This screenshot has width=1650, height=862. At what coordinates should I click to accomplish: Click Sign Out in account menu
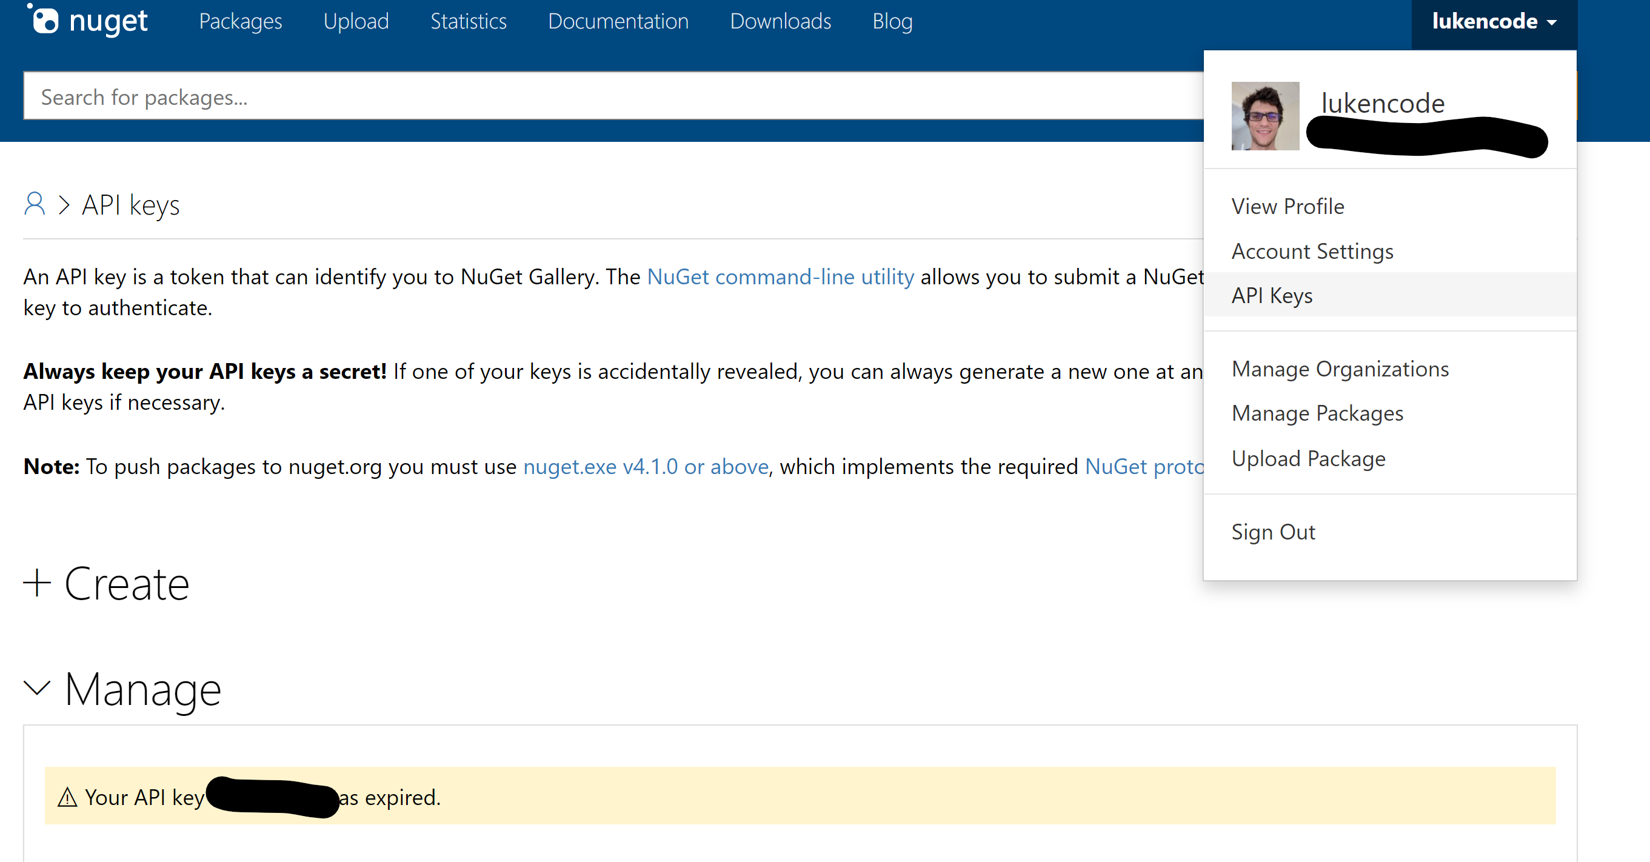1274,532
